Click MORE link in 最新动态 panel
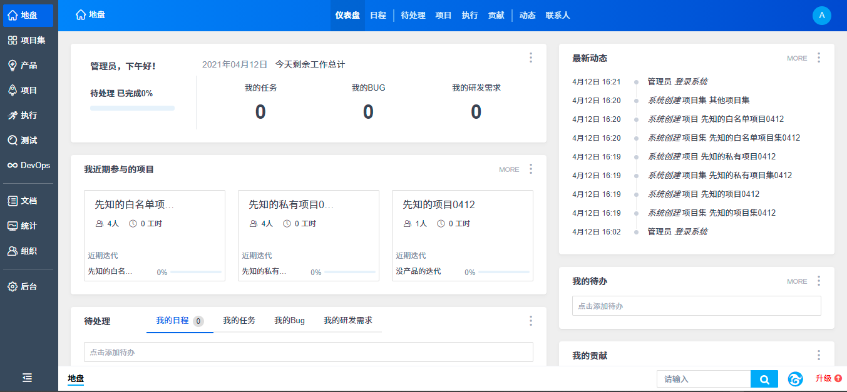Screen dimensions: 847x392 tap(797, 58)
